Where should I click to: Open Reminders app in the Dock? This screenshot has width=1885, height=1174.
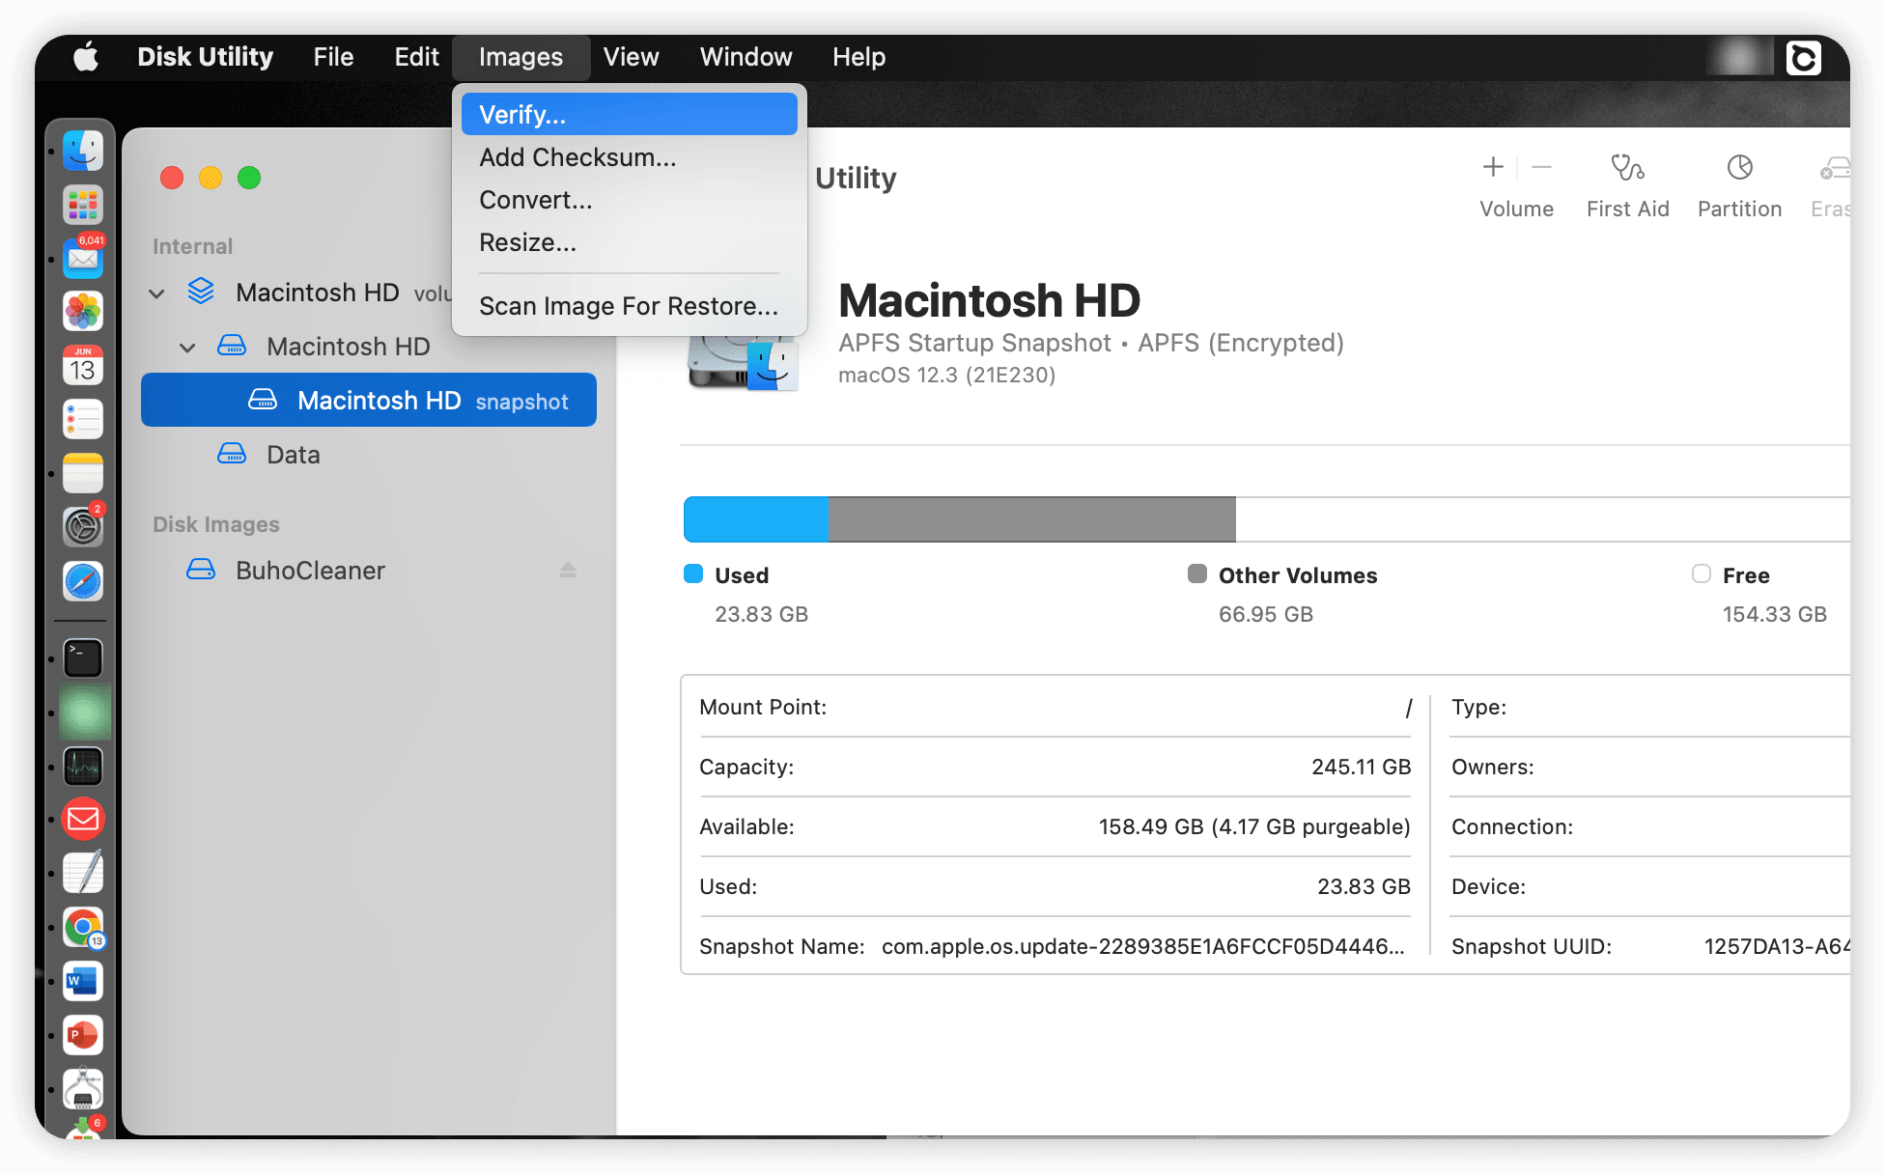[83, 420]
